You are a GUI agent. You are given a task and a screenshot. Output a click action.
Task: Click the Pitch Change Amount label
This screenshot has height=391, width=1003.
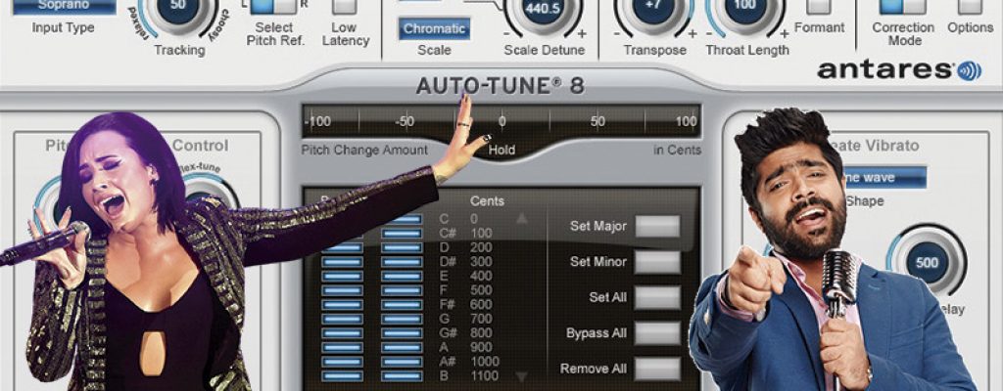364,151
